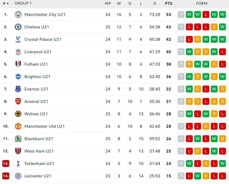
Task: Open the Fulham U21 team link
Action: click(x=36, y=64)
